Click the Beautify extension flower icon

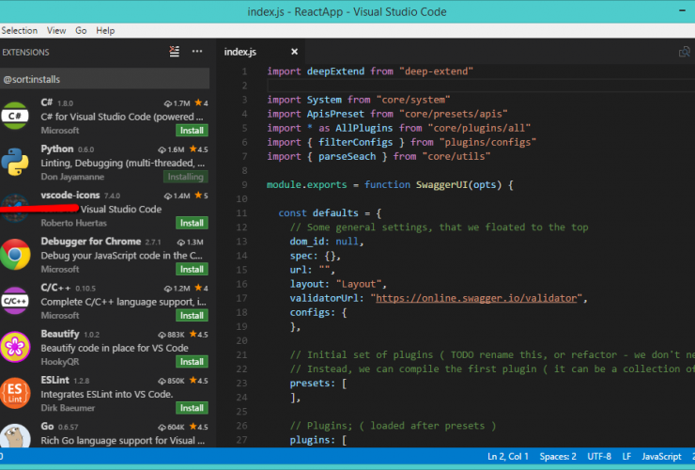point(15,347)
